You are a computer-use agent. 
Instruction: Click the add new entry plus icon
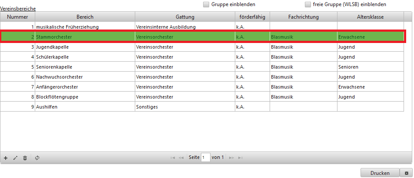point(6,158)
